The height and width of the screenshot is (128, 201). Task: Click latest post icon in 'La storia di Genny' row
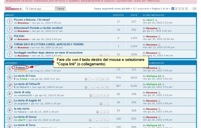(159, 117)
